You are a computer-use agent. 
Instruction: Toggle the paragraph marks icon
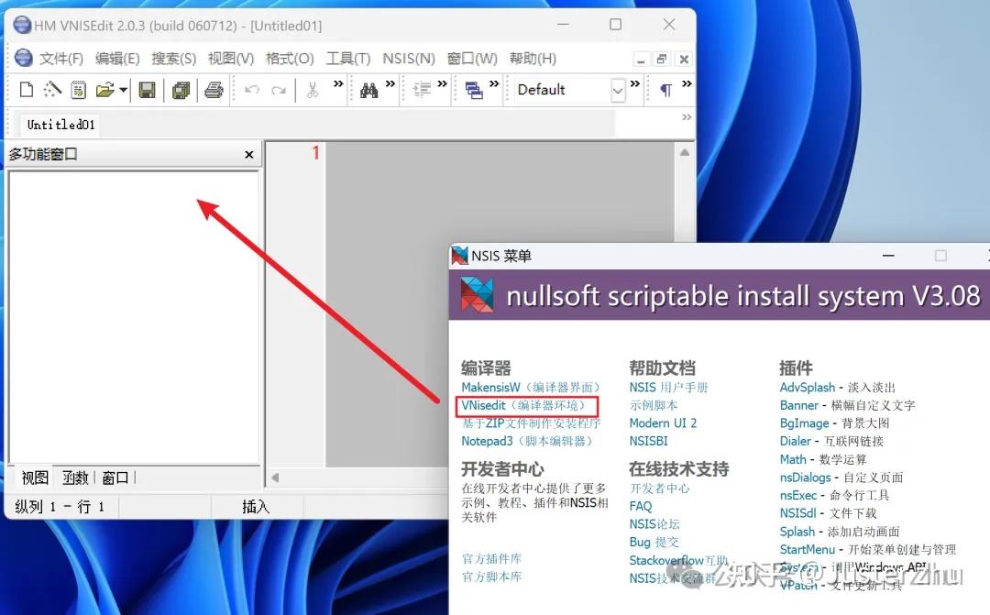click(665, 91)
